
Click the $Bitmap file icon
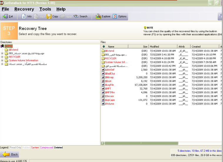click(103, 77)
